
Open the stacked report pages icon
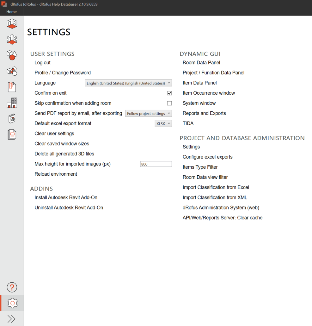pyautogui.click(x=12, y=135)
